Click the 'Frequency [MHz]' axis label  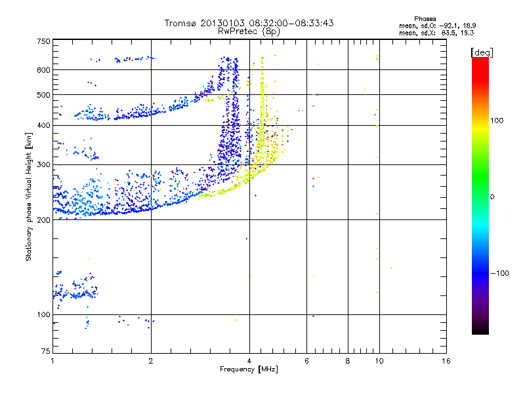pyautogui.click(x=249, y=369)
